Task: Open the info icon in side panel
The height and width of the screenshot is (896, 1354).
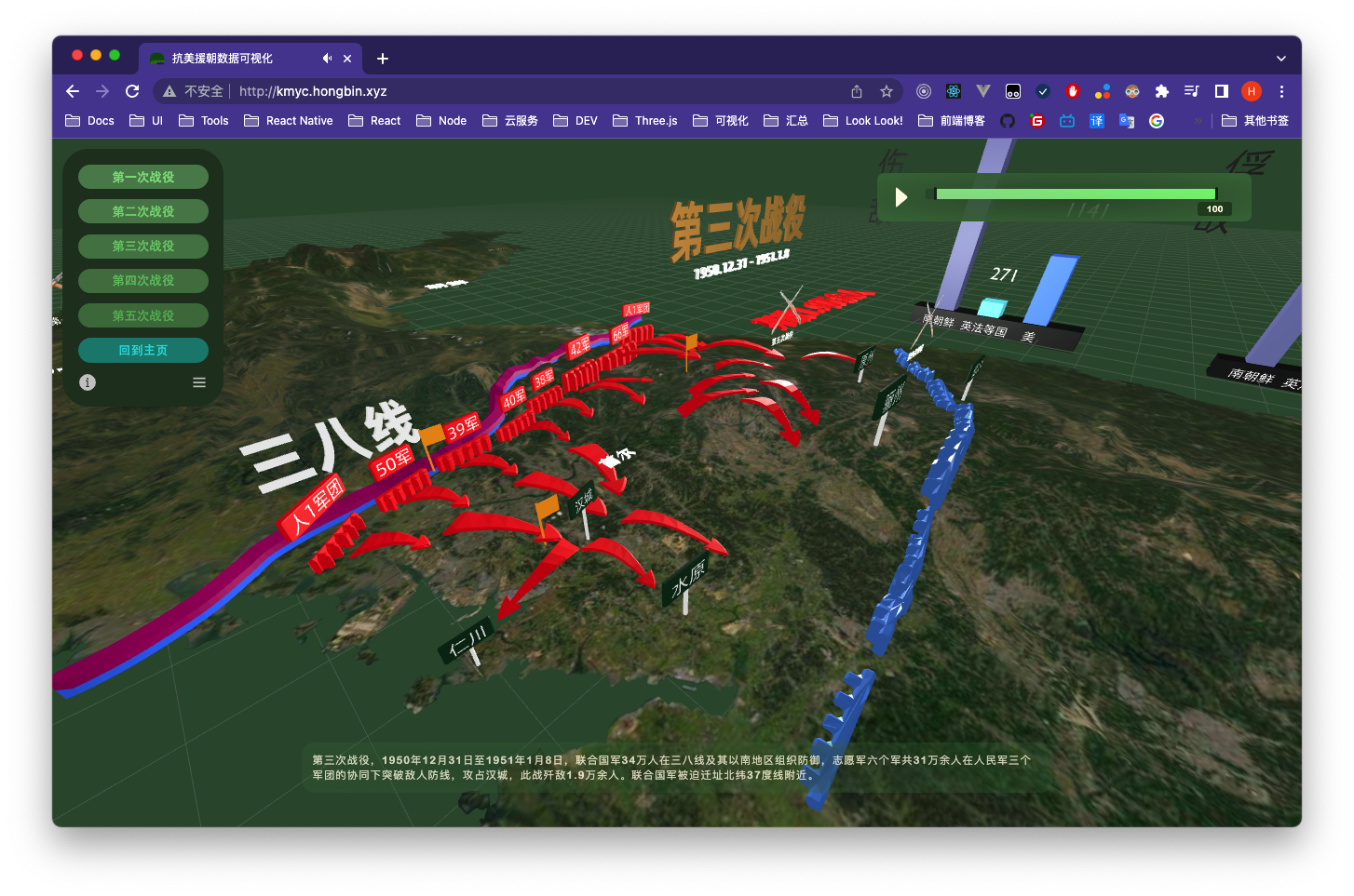Action: click(88, 382)
